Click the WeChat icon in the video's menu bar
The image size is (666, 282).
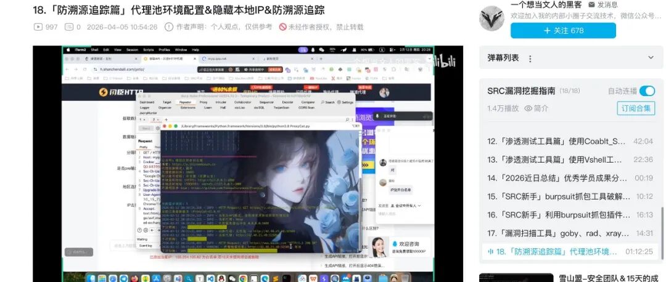(x=321, y=50)
